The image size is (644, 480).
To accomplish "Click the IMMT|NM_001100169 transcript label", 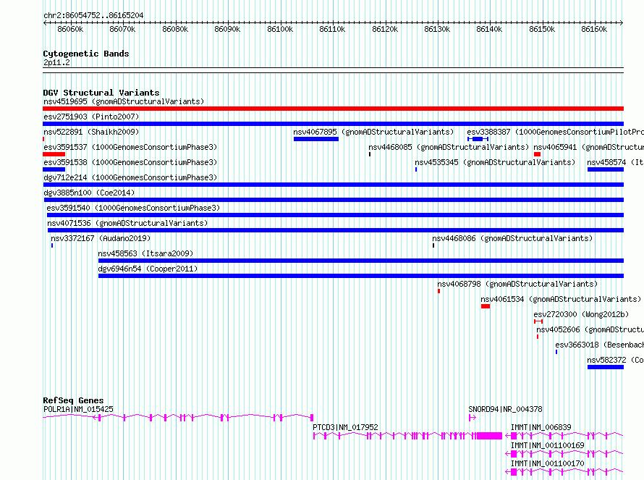I will (x=548, y=445).
